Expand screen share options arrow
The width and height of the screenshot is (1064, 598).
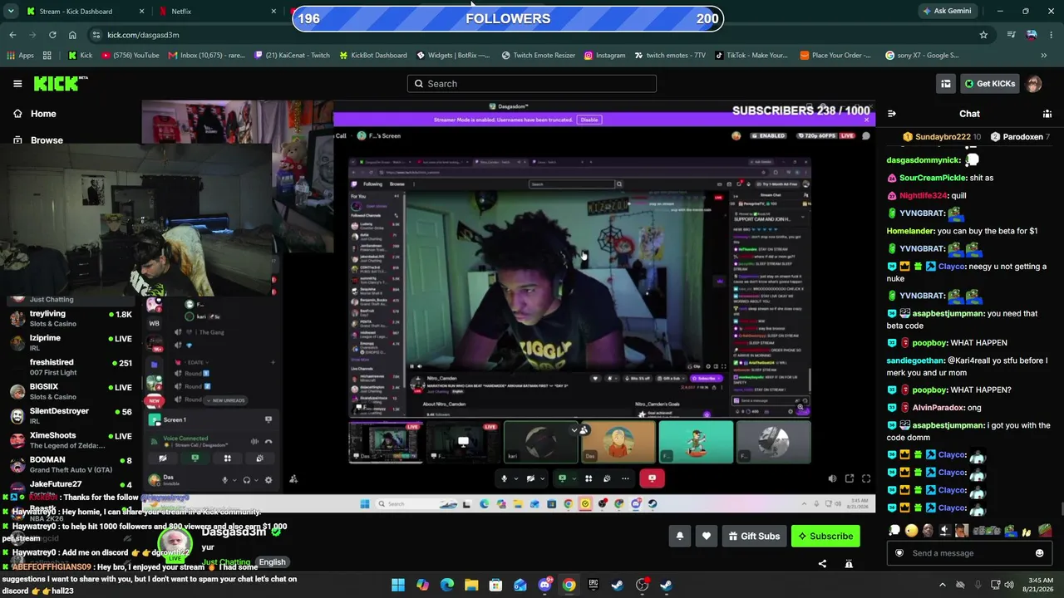[x=574, y=478]
